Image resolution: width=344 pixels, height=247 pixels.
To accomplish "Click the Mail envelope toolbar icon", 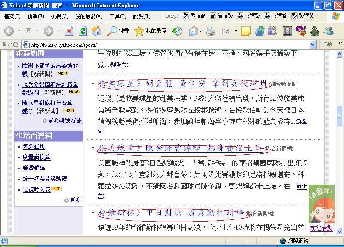I will (193, 31).
